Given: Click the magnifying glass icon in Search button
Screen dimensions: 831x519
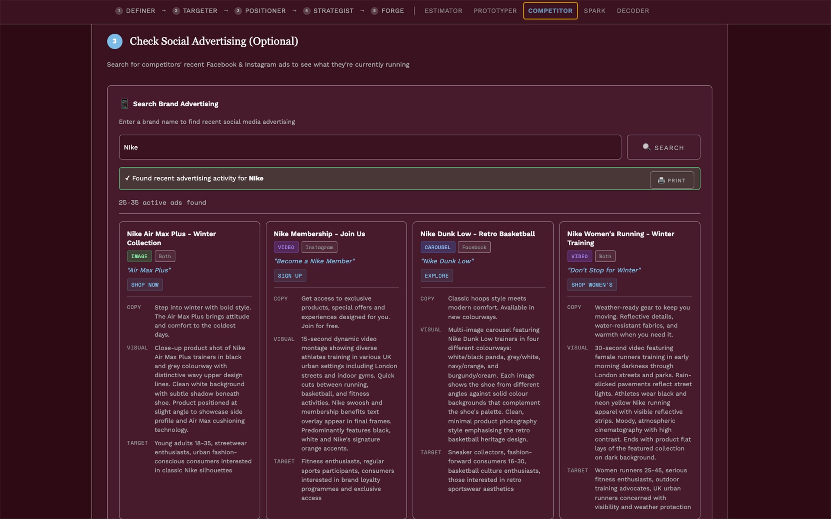Looking at the screenshot, I should pyautogui.click(x=646, y=147).
